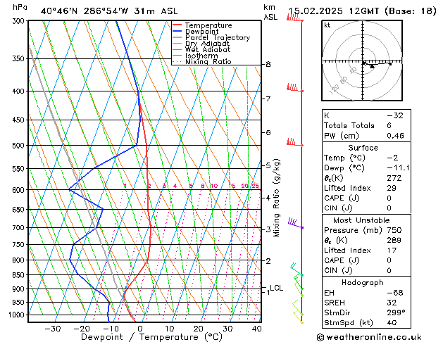This screenshot has height=342, width=443.
Task: Click the Pressure (mb) value '750'
Action: click(394, 230)
